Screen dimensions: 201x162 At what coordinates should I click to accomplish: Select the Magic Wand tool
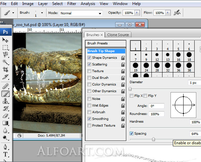(5, 62)
